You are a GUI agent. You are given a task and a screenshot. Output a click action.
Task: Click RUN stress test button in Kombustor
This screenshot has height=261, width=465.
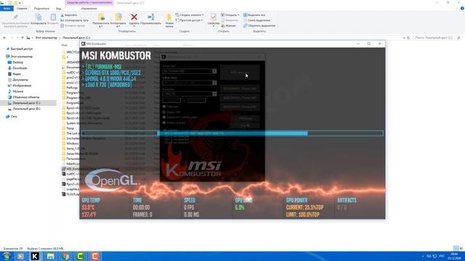[x=240, y=72]
